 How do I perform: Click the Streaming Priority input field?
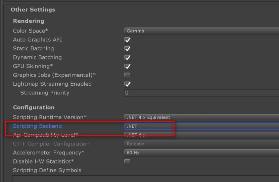point(201,93)
